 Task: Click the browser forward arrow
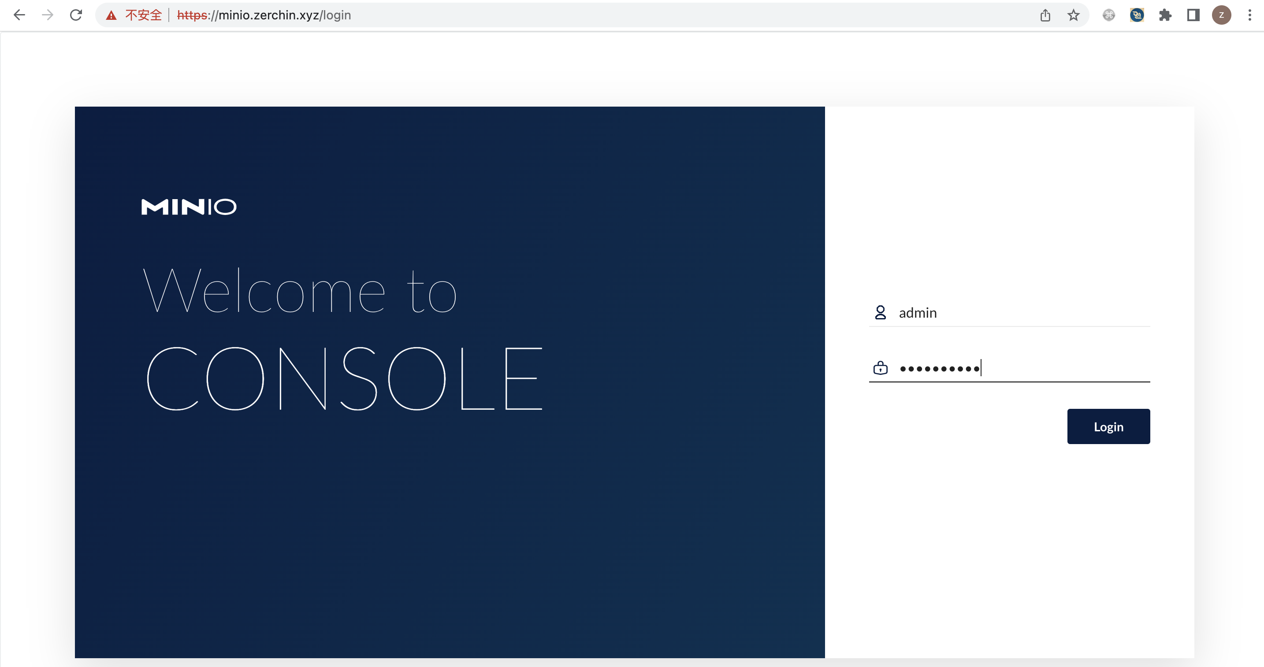[48, 15]
